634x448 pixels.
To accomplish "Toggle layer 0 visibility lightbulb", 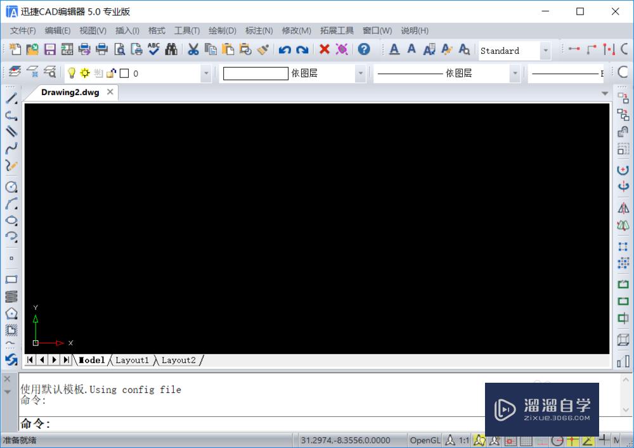I will [72, 73].
